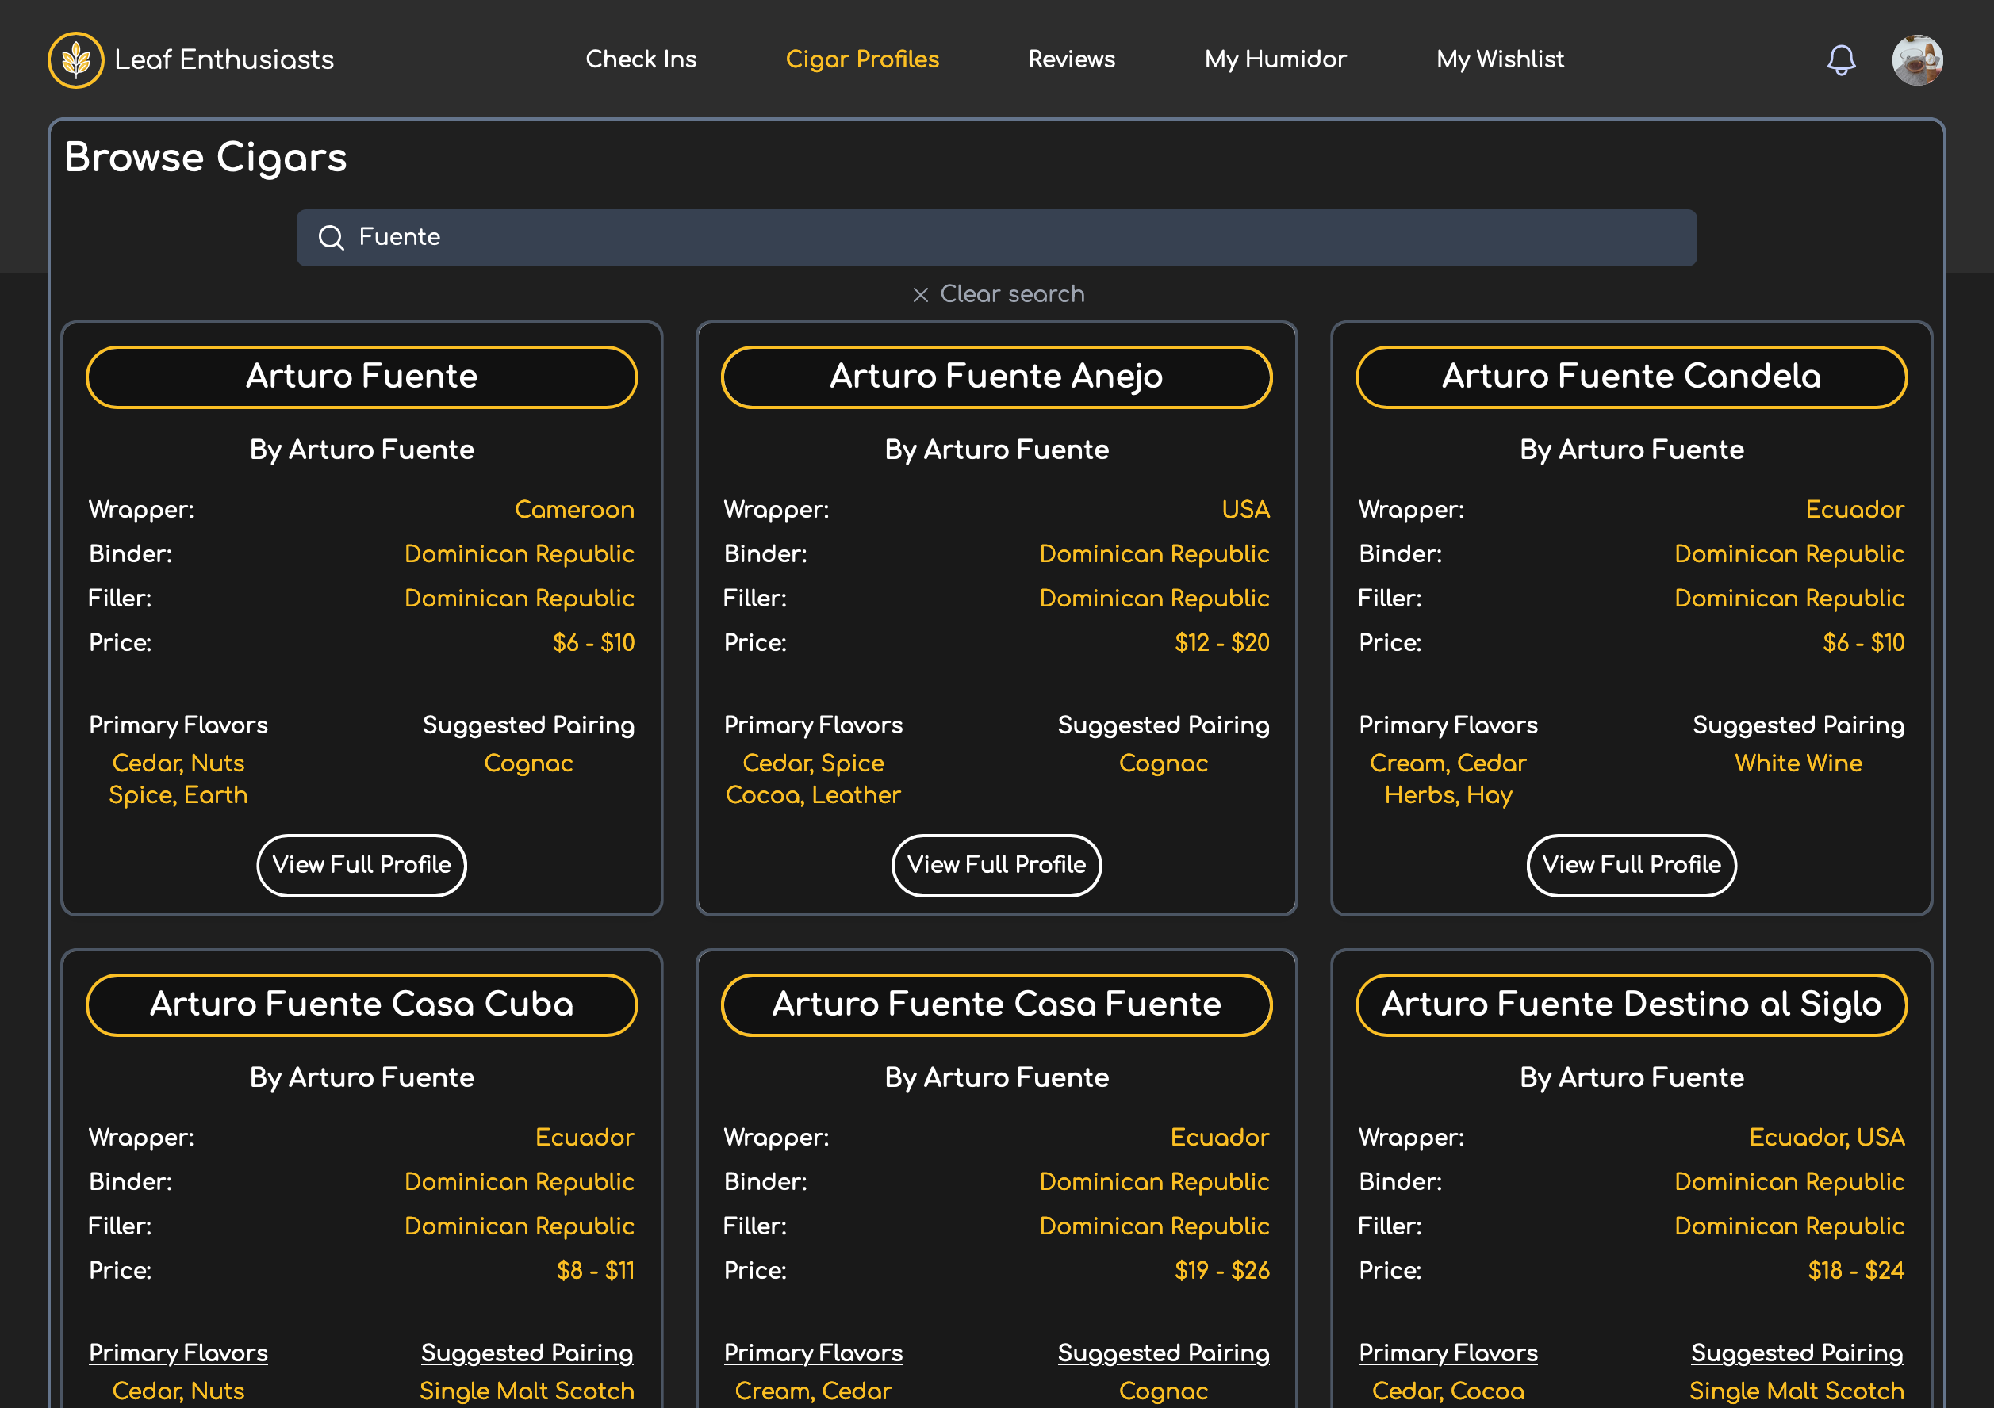Viewport: 1994px width, 1408px height.
Task: Click the search magnifier icon
Action: pos(331,237)
